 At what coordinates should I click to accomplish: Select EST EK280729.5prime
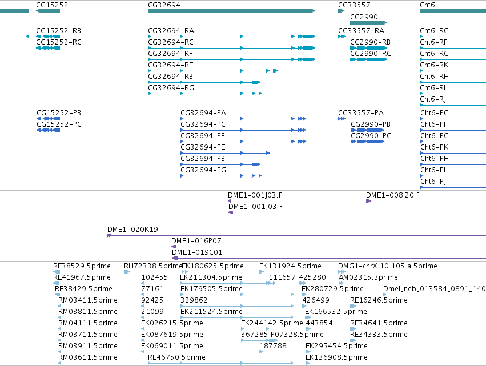point(332,289)
